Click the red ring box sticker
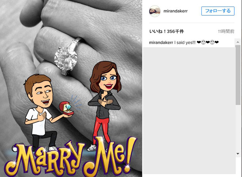This screenshot has height=177, width=242. click(67, 108)
